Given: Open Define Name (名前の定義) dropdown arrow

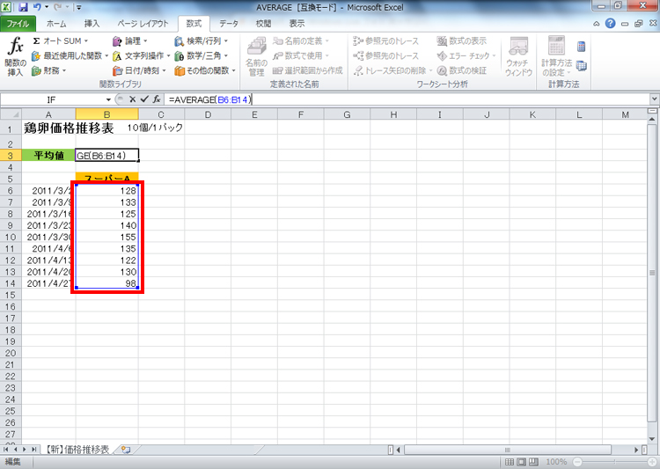Looking at the screenshot, I should [326, 40].
